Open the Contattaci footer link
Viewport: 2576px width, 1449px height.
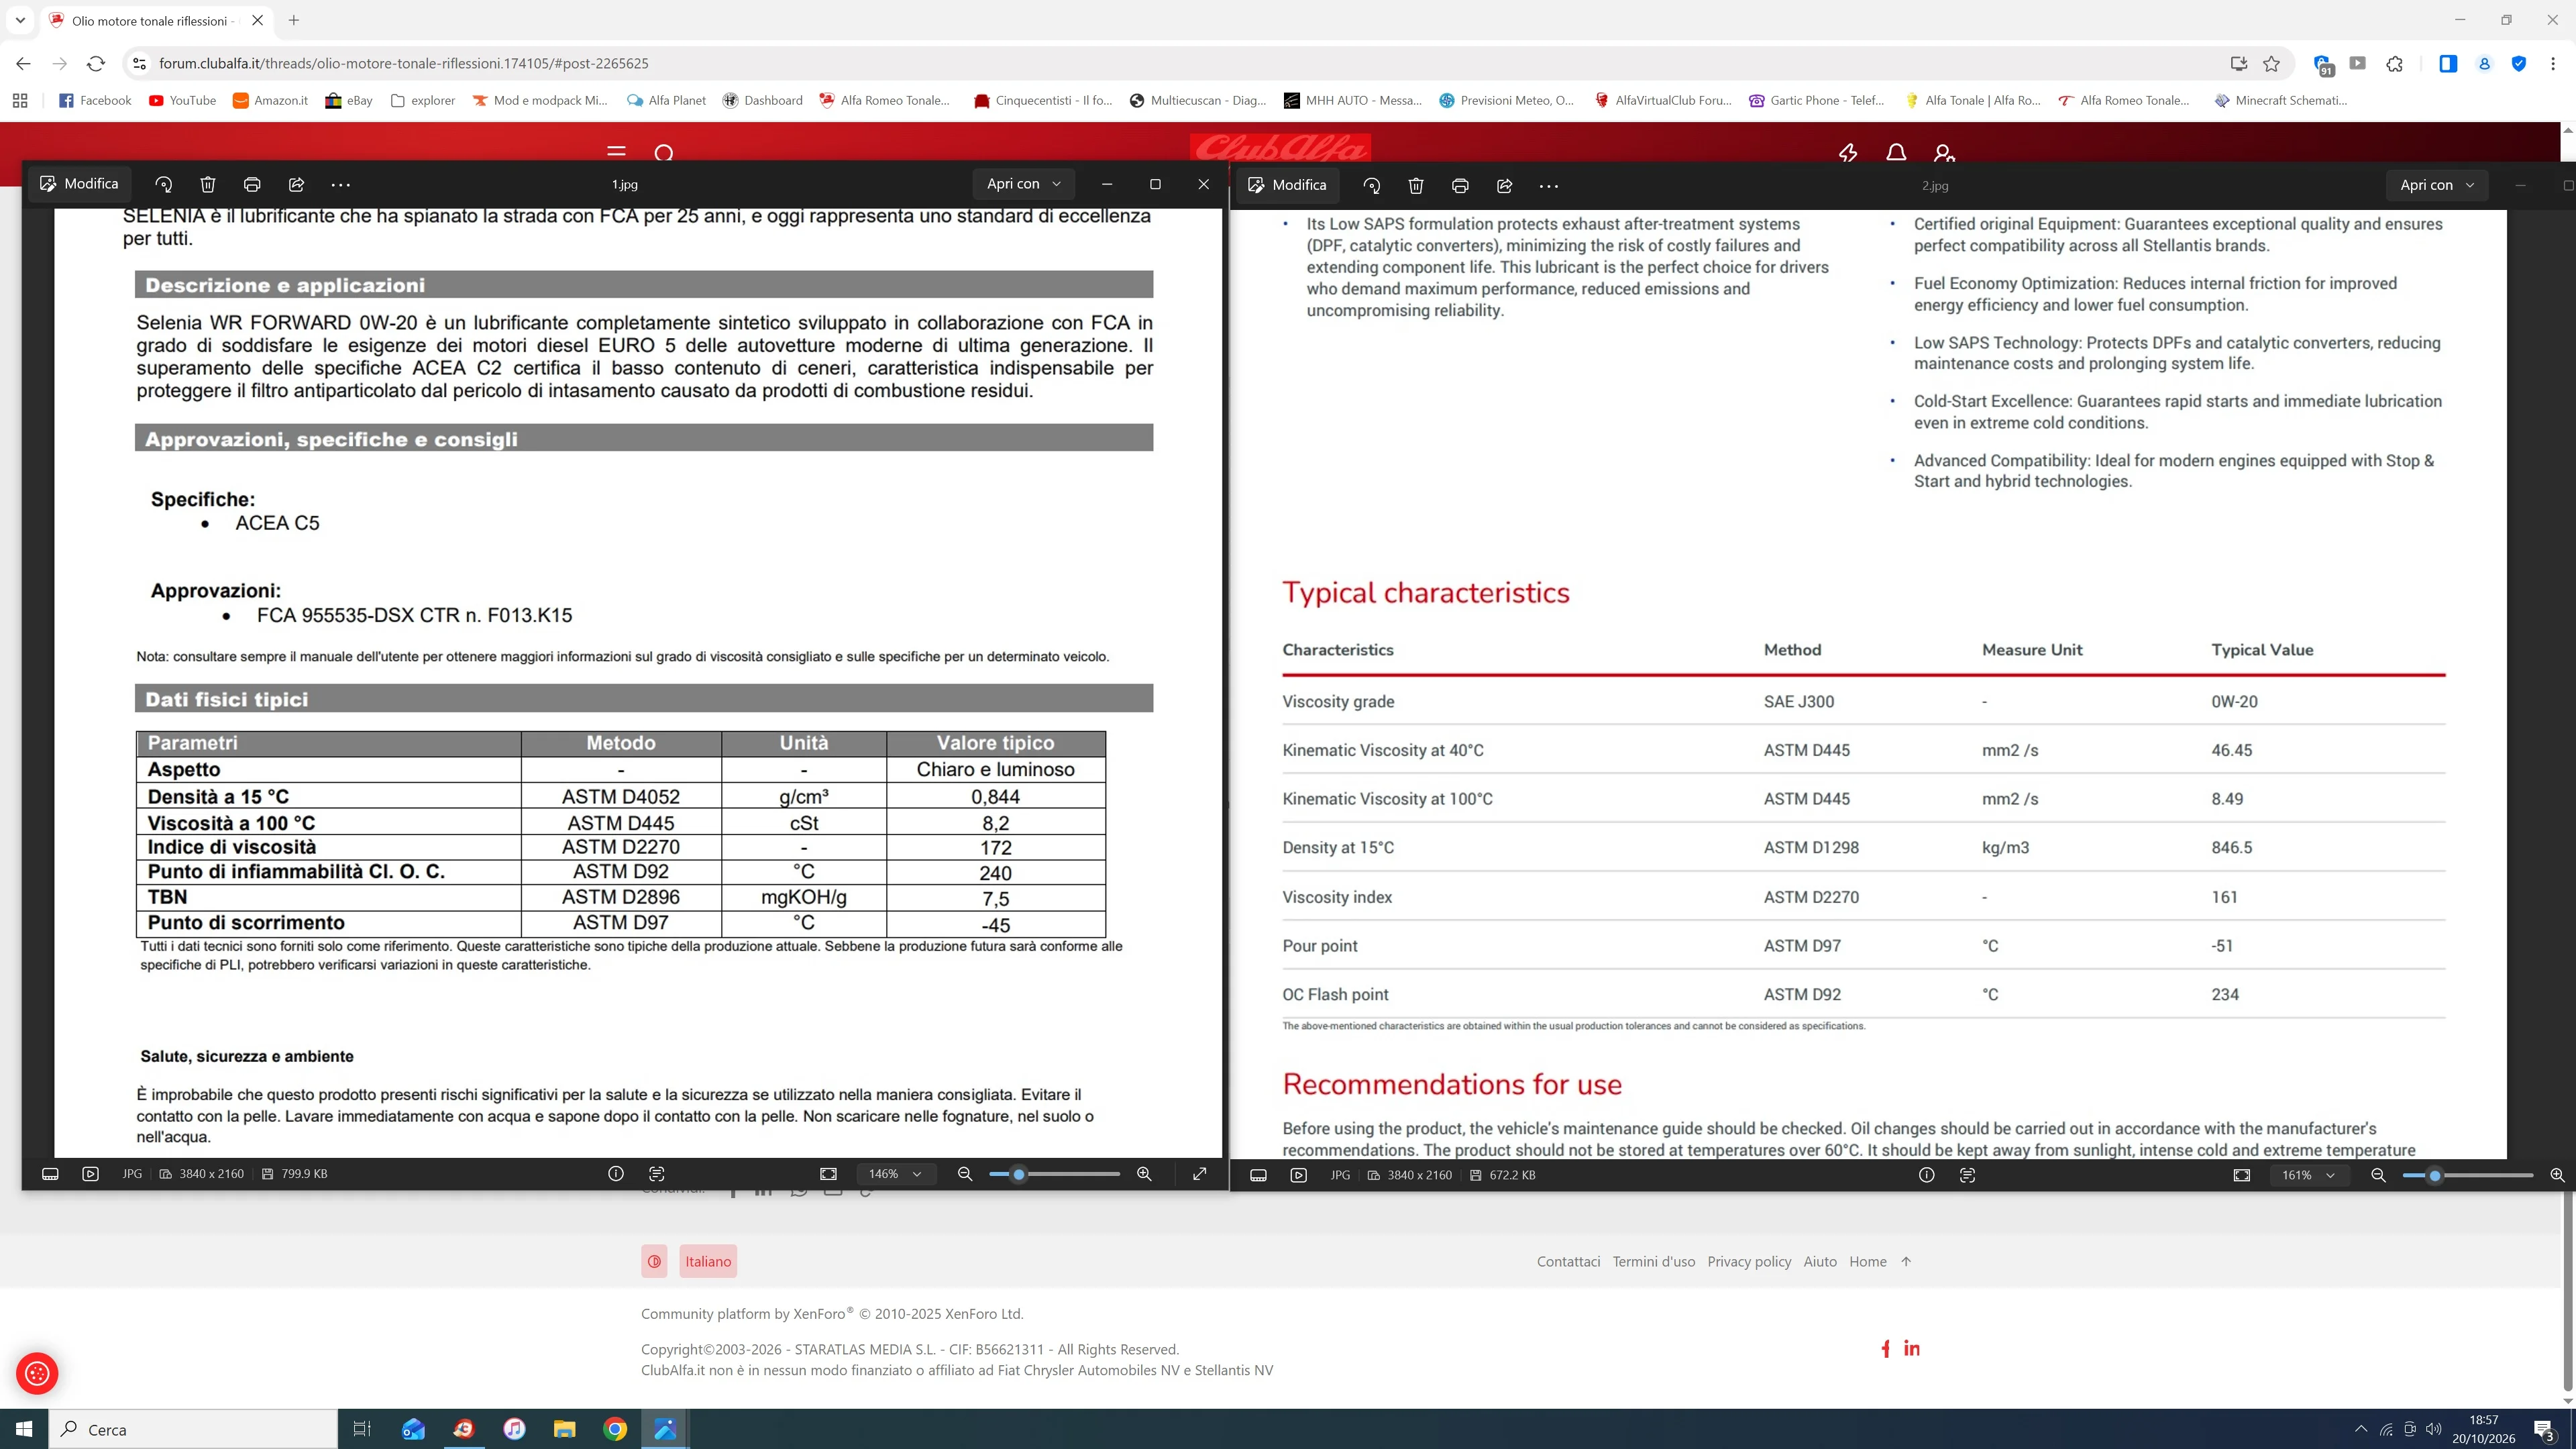click(1568, 1261)
